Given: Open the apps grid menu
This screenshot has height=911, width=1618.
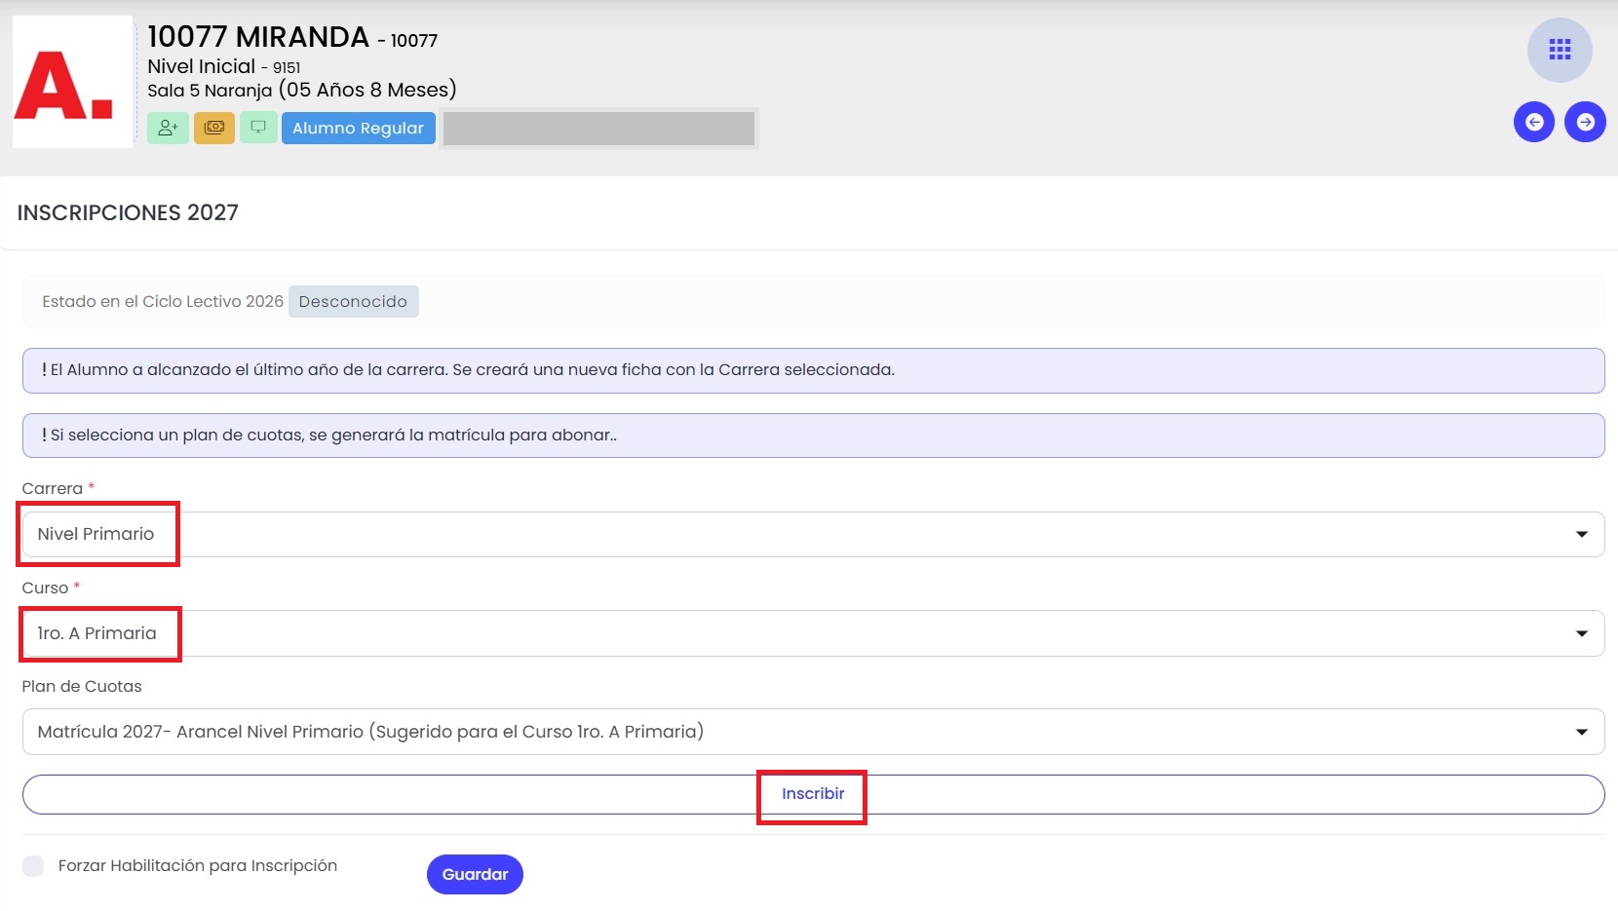Looking at the screenshot, I should click(1560, 50).
